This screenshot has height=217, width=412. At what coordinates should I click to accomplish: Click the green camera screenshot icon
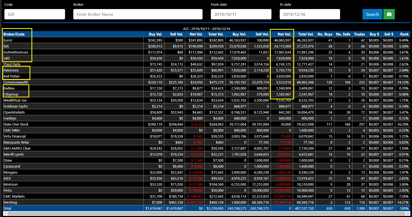[389, 14]
